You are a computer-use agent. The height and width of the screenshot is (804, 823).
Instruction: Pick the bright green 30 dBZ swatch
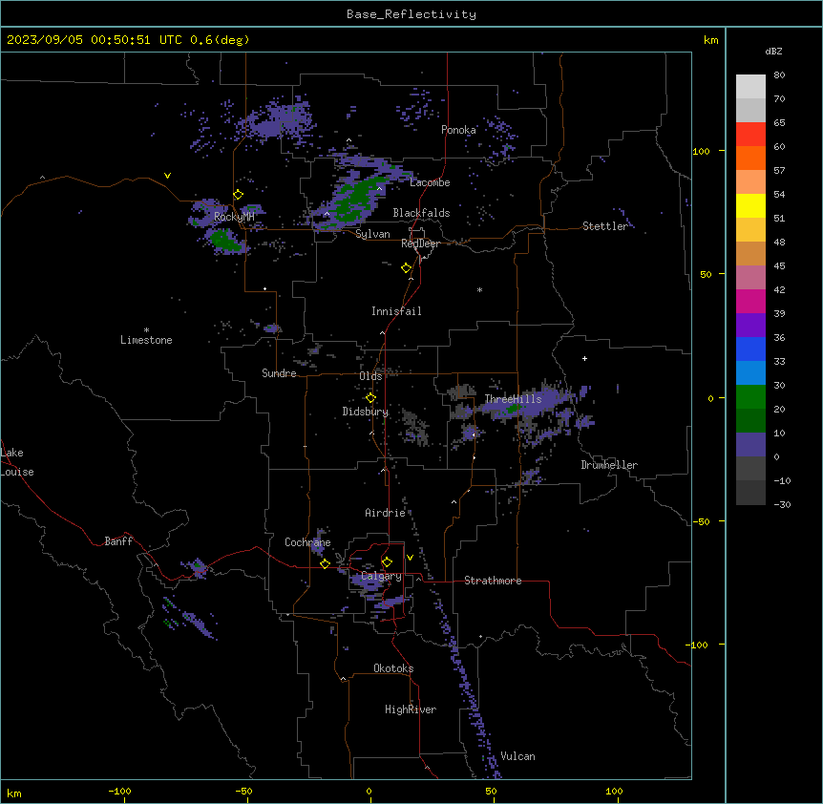[750, 397]
